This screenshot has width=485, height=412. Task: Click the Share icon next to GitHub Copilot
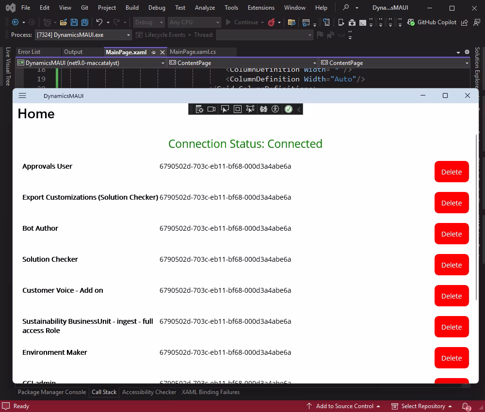point(464,22)
